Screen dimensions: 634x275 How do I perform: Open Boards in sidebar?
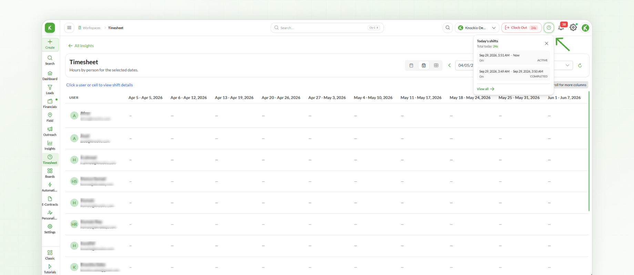tap(50, 173)
